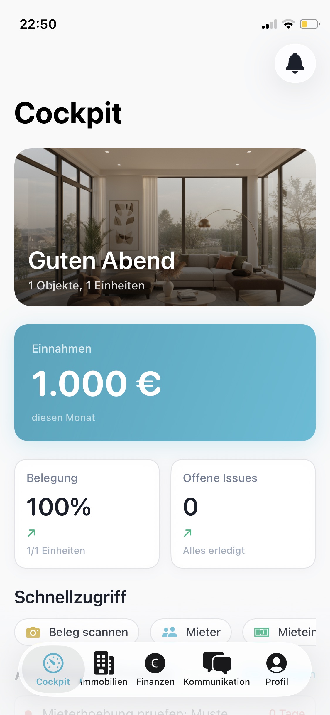This screenshot has width=330, height=715.
Task: Tap the Mieter people icon
Action: (x=170, y=632)
